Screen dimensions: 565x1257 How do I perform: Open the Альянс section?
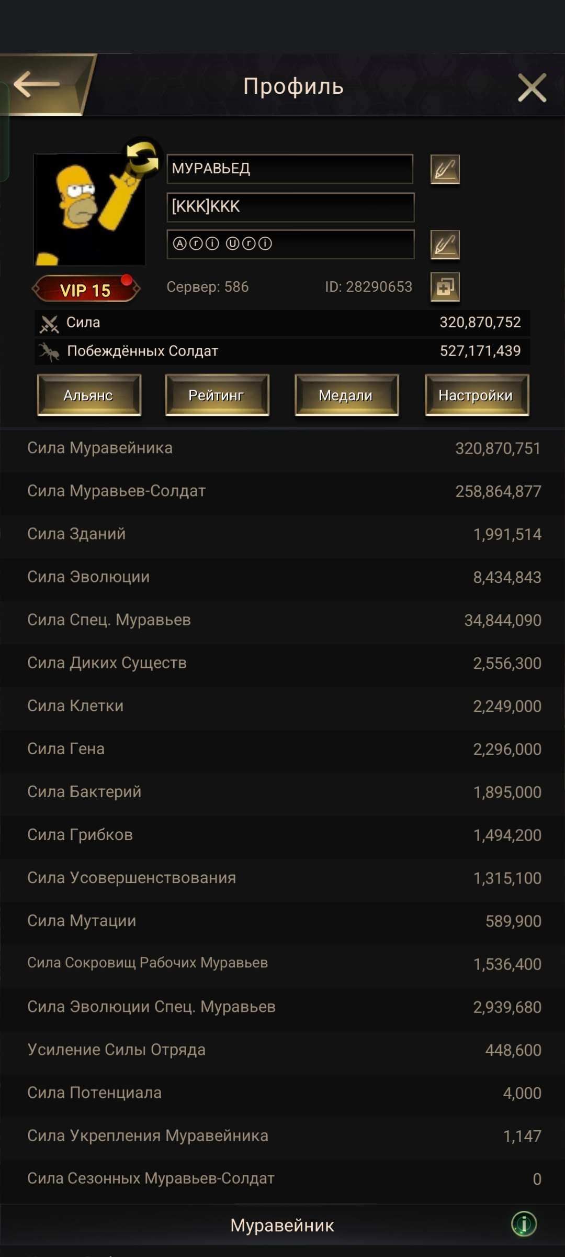click(89, 395)
